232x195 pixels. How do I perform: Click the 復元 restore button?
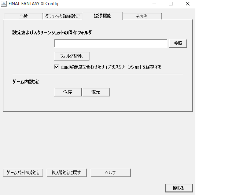pos(96,92)
